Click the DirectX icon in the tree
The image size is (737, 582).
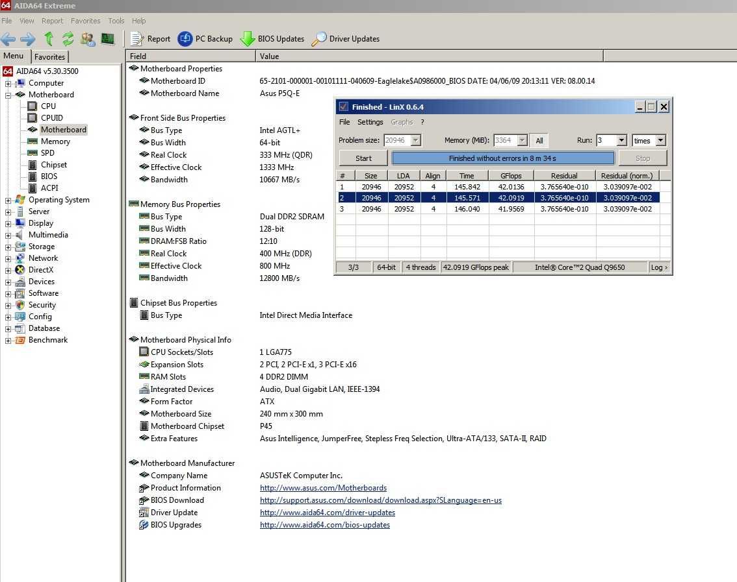pos(19,270)
